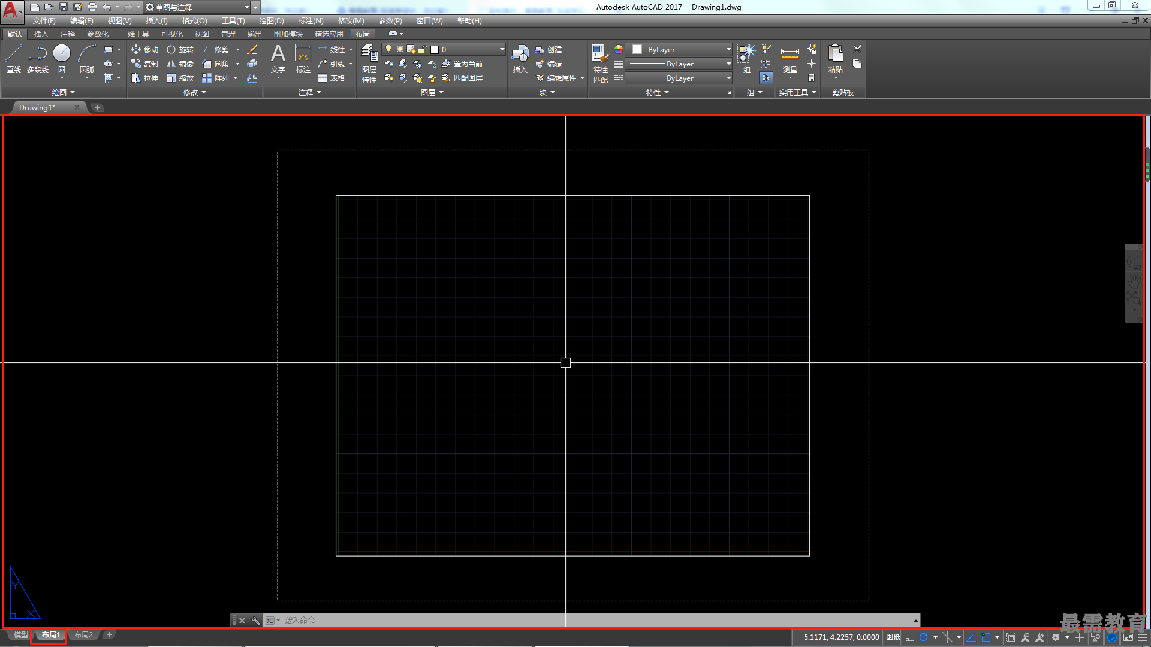The height and width of the screenshot is (647, 1151).
Task: Click the Move (移动) tool
Action: coord(144,49)
